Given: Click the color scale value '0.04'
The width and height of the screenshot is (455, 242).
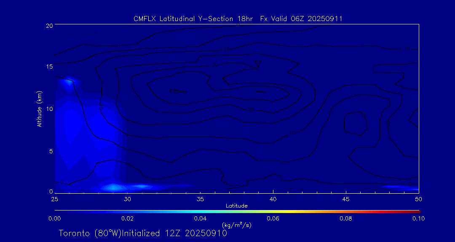Looking at the screenshot, I should point(200,218).
